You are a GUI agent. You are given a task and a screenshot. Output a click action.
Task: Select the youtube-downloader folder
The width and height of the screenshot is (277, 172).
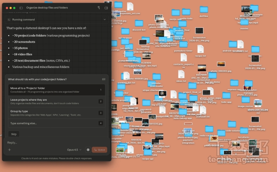[x=157, y=77]
